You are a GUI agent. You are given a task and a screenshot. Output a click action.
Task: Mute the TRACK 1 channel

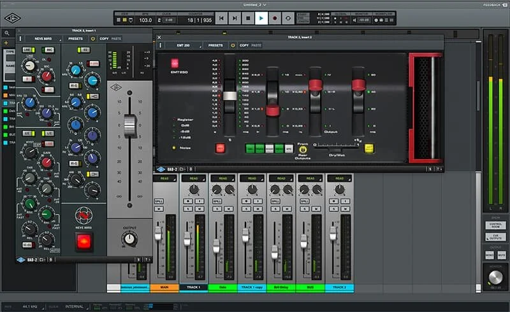[199, 209]
